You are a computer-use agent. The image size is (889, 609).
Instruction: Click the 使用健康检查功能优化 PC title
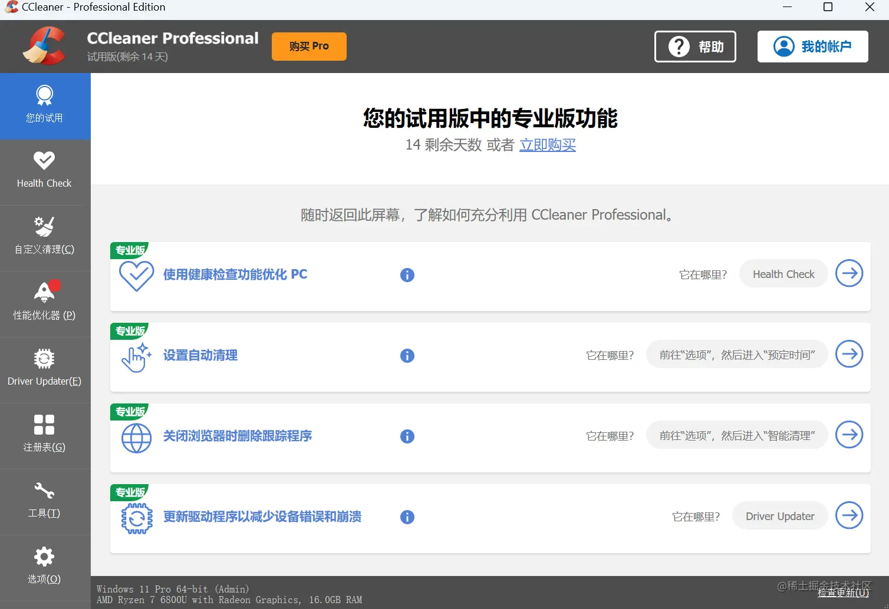tap(235, 274)
